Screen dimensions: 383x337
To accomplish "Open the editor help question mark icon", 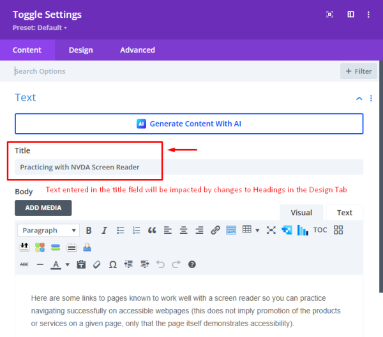I will (191, 264).
